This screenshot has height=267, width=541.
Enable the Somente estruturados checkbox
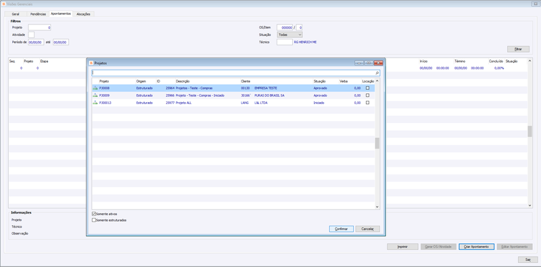click(94, 220)
